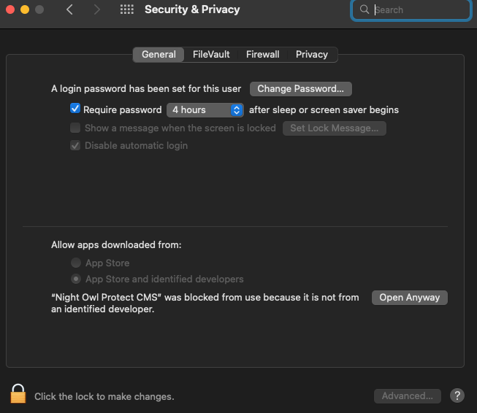The image size is (477, 413).
Task: Click the search magnifying glass icon
Action: click(x=365, y=10)
